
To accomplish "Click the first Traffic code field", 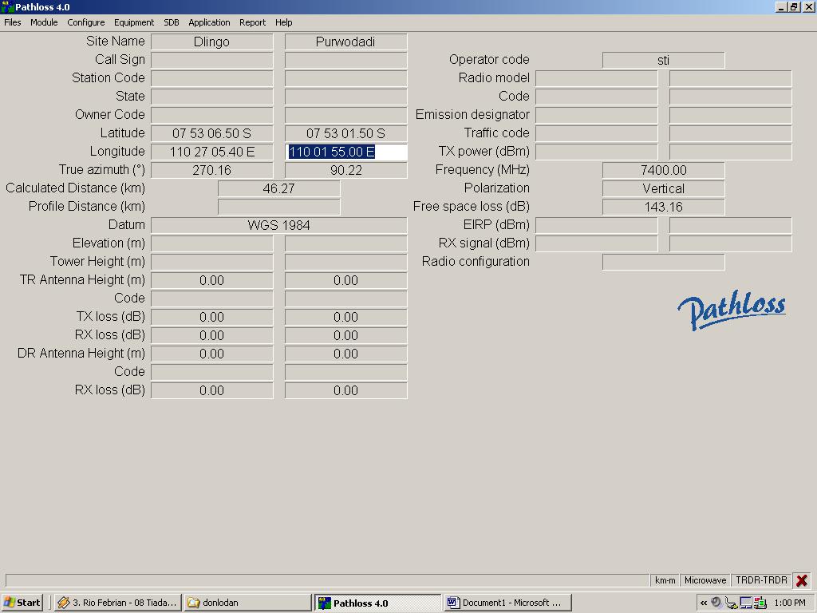I will [597, 133].
